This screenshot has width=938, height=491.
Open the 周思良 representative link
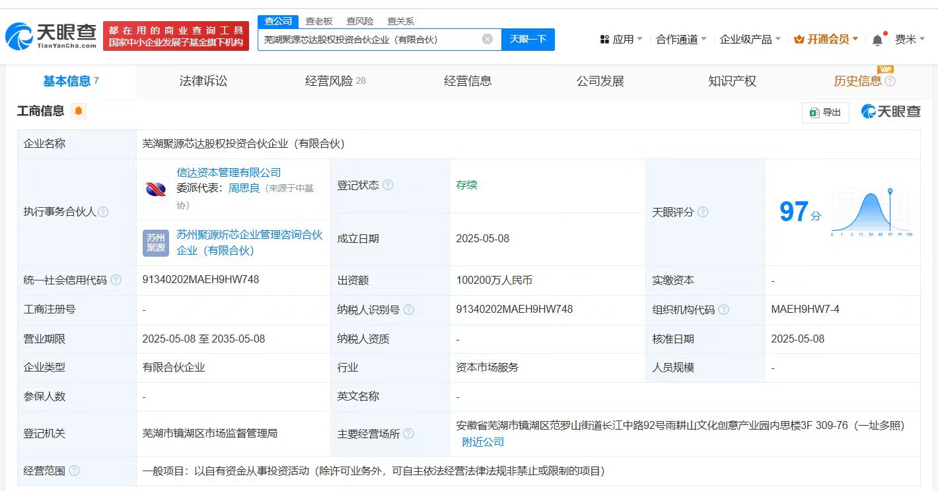(244, 188)
